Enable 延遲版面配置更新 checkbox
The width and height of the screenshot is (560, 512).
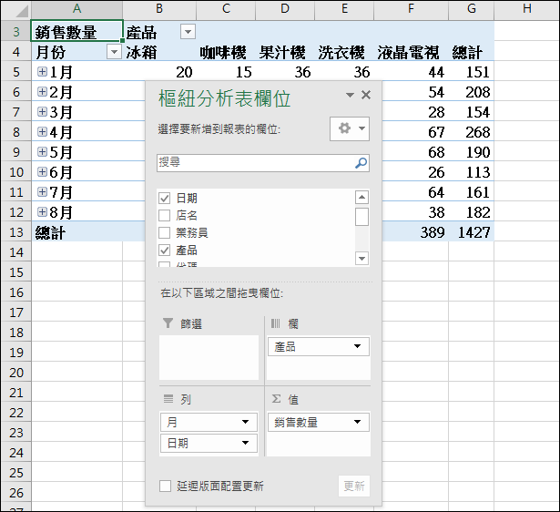[x=165, y=486]
